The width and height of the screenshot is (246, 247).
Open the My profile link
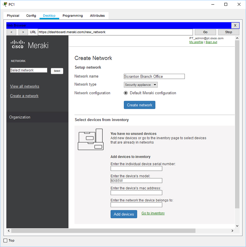196,42
